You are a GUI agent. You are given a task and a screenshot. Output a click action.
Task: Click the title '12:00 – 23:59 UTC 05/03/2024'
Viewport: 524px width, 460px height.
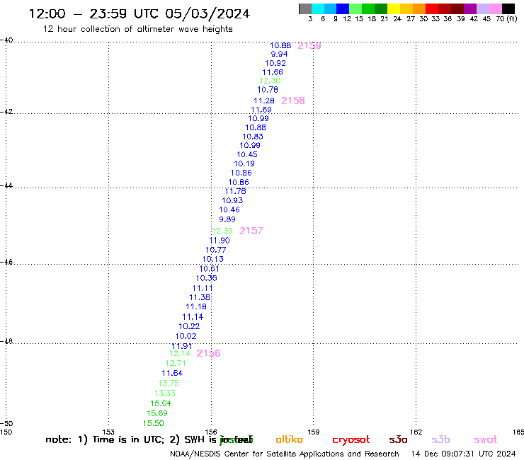139,13
